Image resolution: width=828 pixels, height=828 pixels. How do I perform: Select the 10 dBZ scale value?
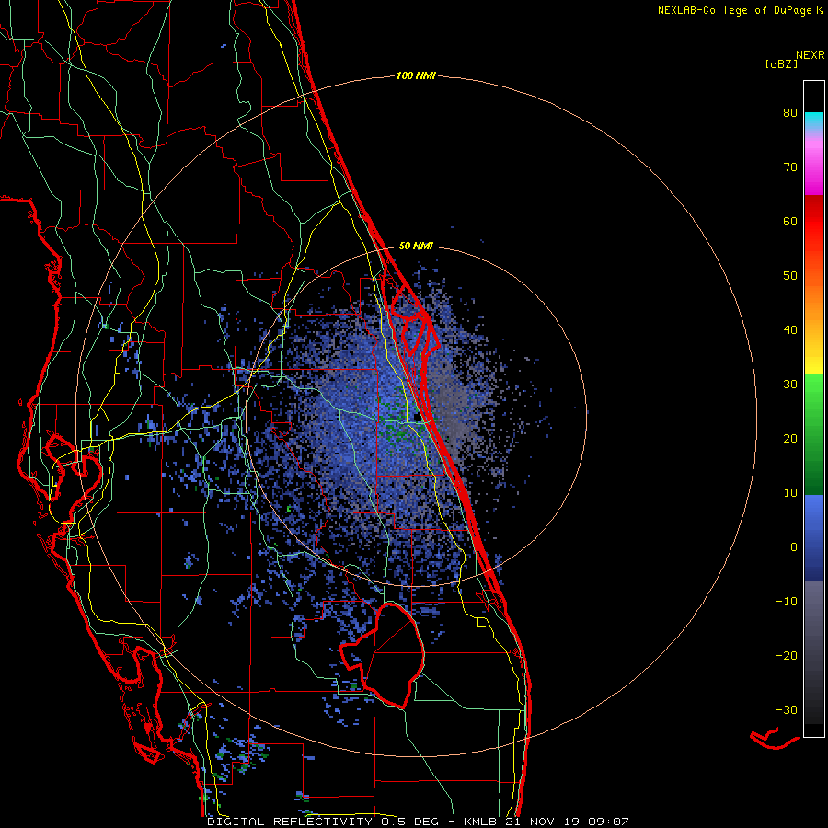pos(790,493)
